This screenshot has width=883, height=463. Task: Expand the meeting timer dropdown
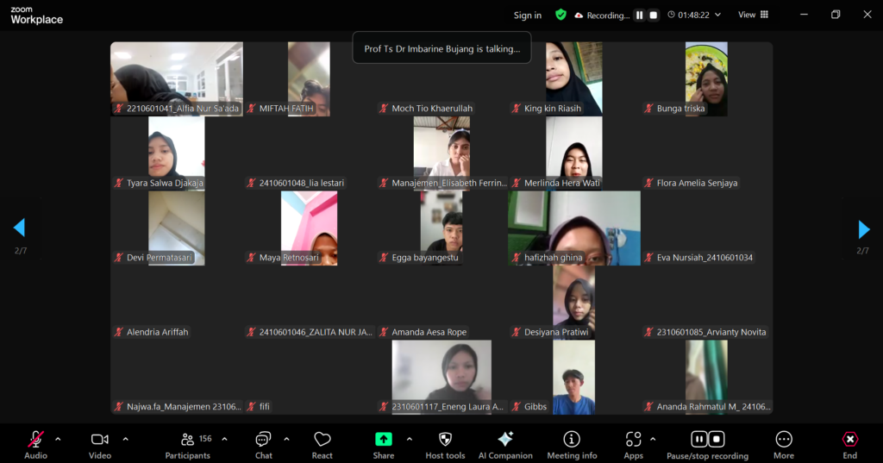(x=717, y=15)
